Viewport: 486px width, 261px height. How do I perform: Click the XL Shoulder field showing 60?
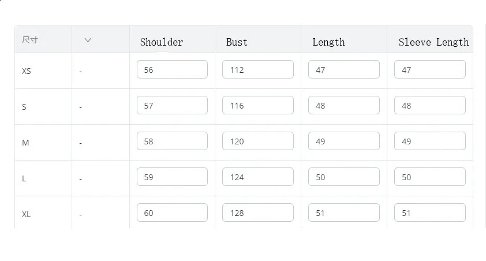172,212
